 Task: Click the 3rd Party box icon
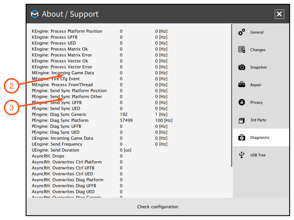coord(242,120)
